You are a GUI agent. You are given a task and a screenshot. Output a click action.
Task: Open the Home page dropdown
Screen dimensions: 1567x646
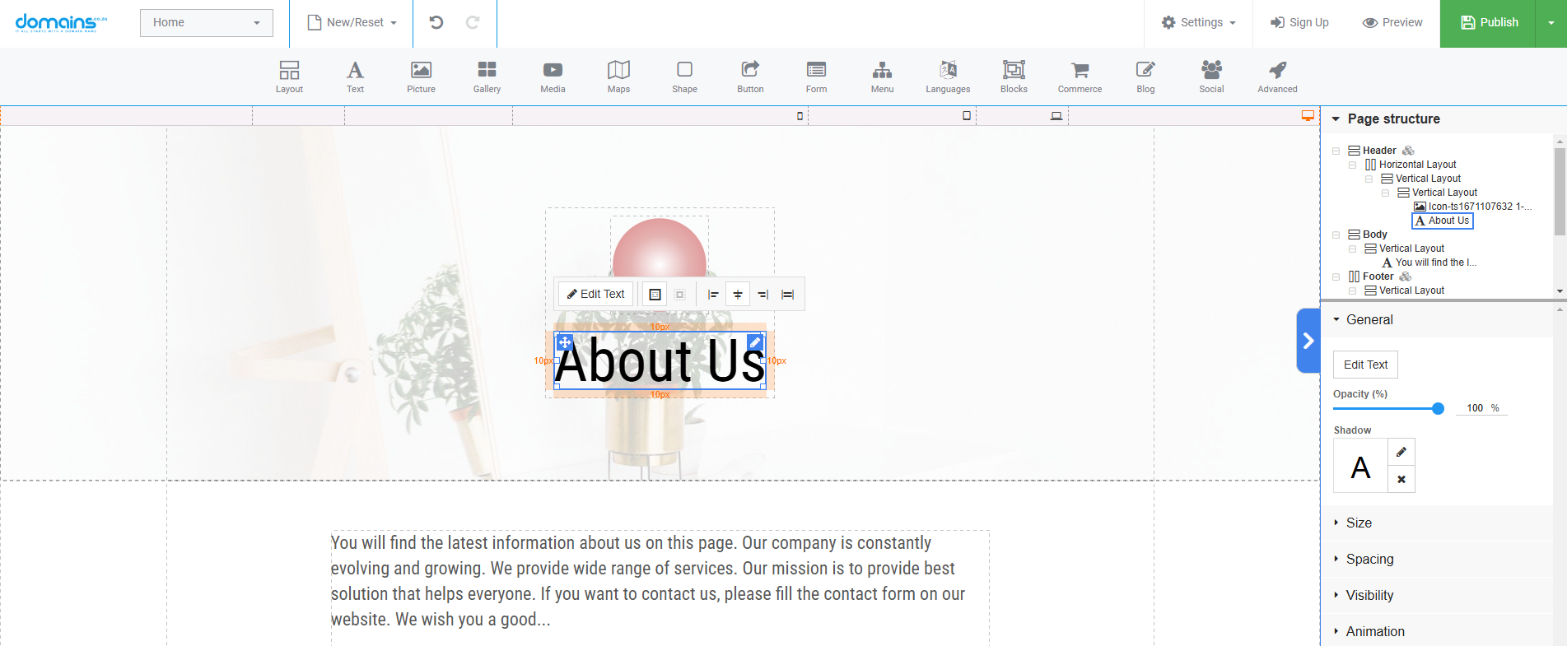(x=206, y=22)
